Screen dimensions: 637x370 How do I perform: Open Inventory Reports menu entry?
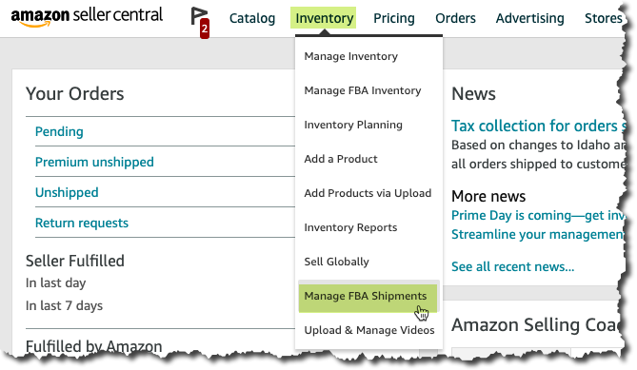(350, 227)
